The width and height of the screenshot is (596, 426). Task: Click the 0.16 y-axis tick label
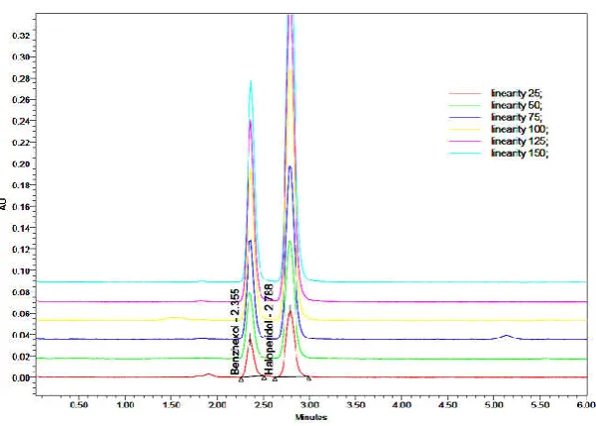(x=20, y=206)
